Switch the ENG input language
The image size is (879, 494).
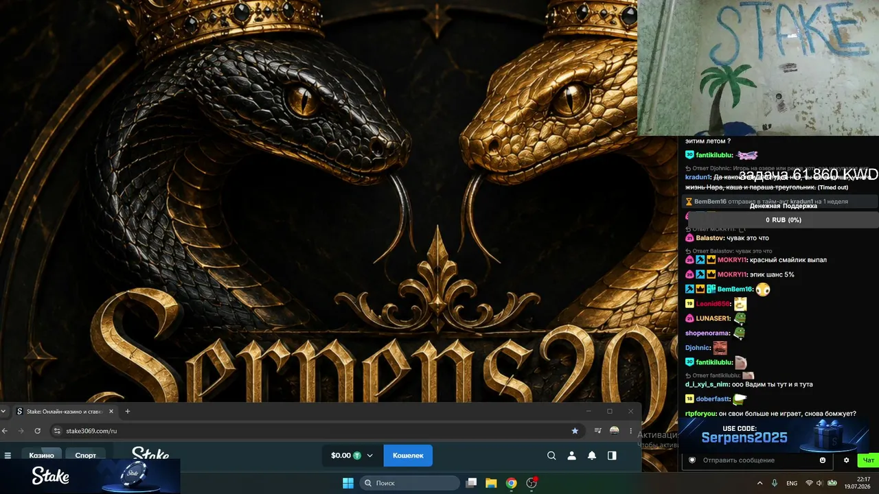[x=792, y=483]
